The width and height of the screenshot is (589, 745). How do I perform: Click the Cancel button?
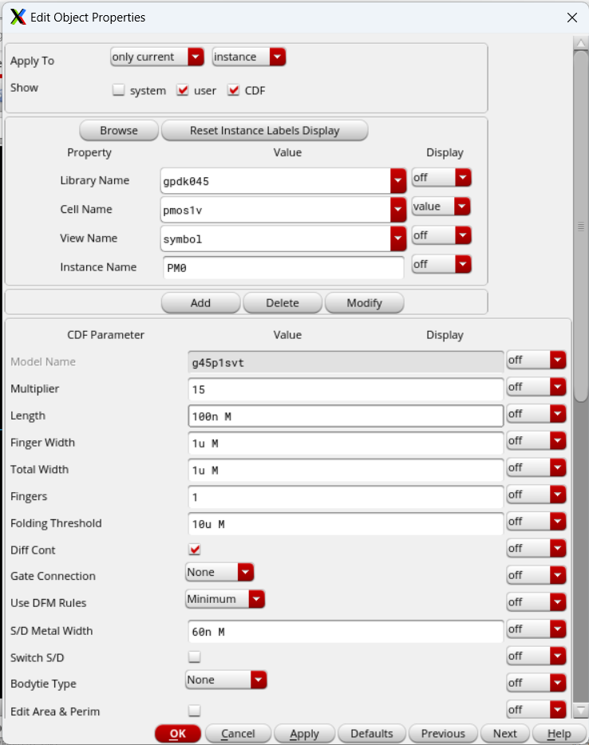pos(238,734)
